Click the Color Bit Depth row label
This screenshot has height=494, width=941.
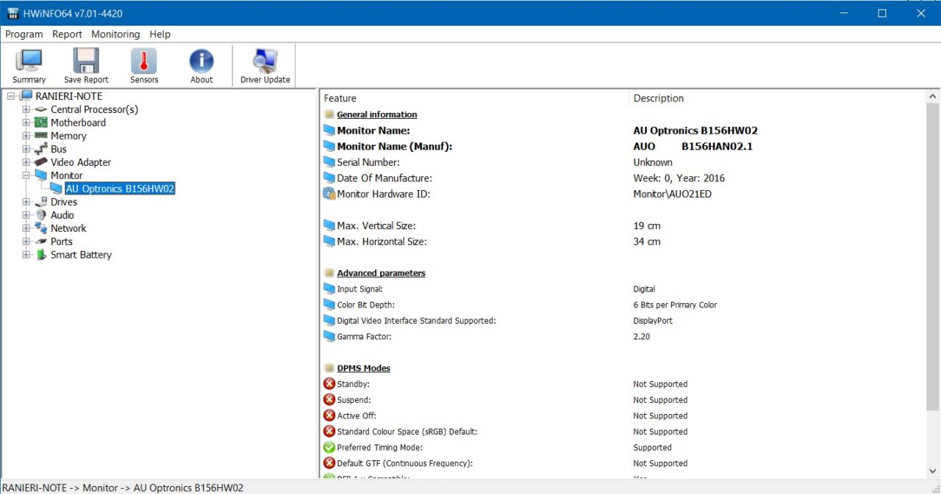coord(365,305)
